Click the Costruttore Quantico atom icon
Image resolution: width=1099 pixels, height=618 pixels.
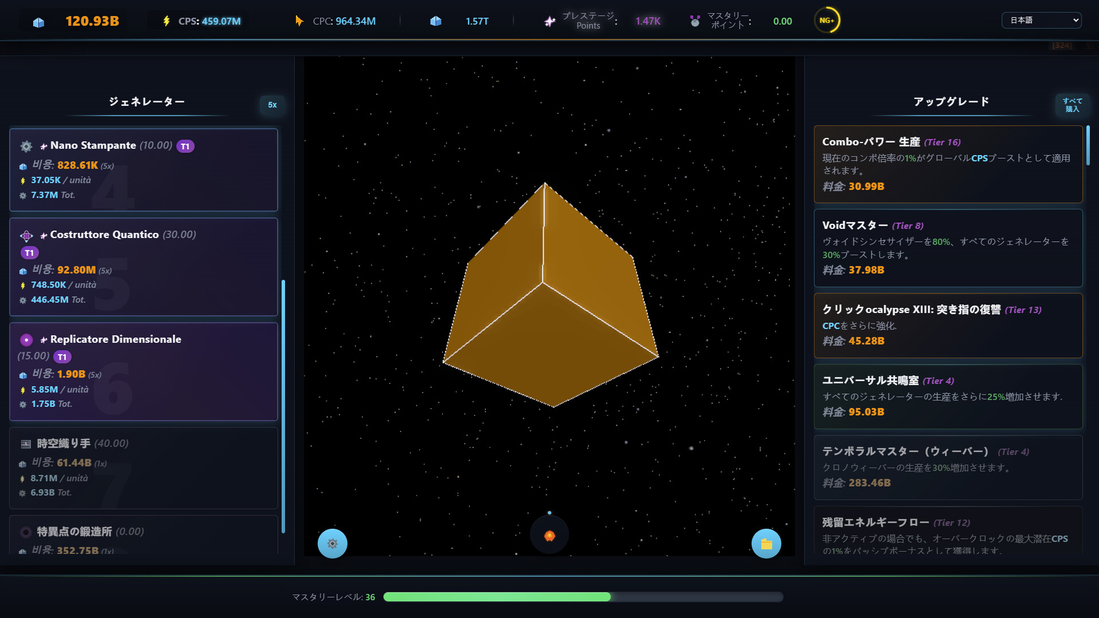[x=26, y=235]
